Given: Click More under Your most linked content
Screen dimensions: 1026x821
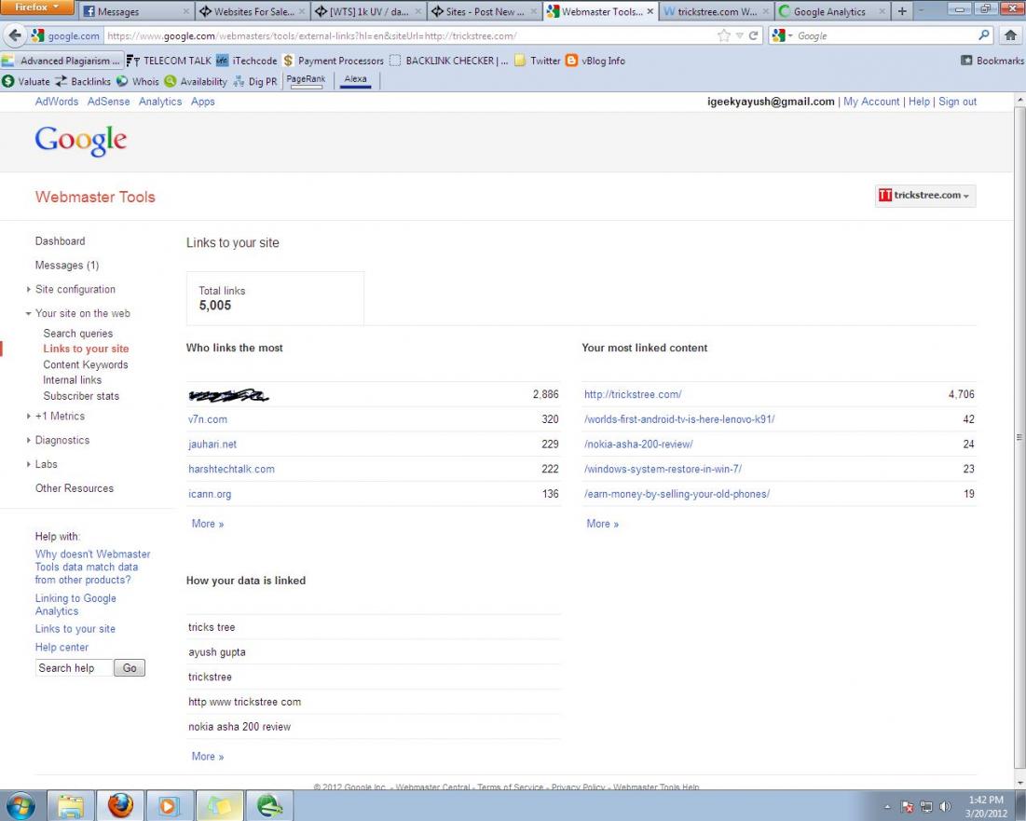Looking at the screenshot, I should pos(603,524).
